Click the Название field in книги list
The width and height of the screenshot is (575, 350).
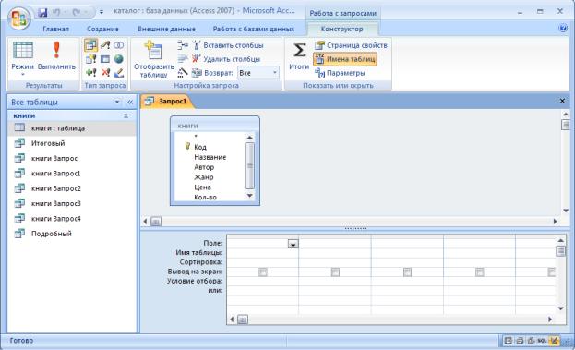pos(210,157)
